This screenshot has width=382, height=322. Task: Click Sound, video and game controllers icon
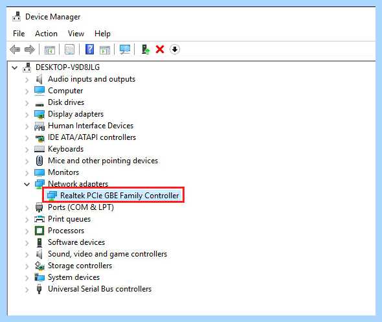point(39,254)
